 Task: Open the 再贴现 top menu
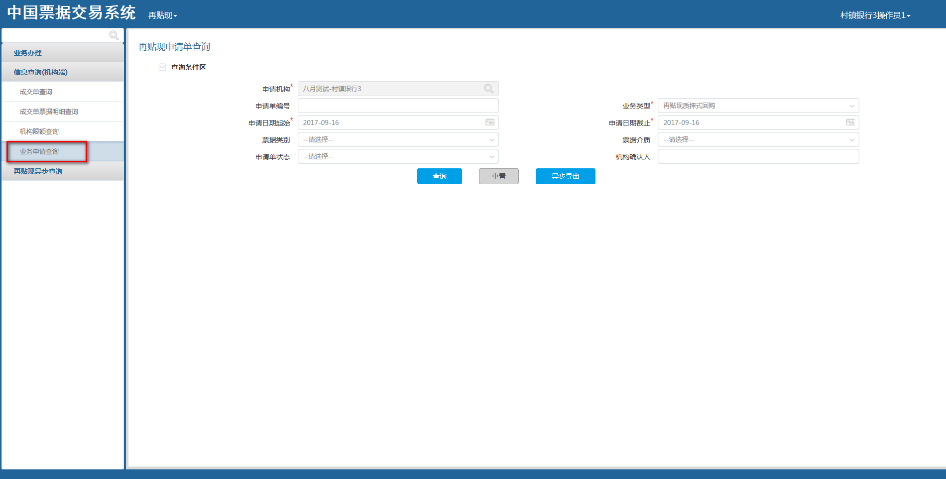tap(162, 15)
